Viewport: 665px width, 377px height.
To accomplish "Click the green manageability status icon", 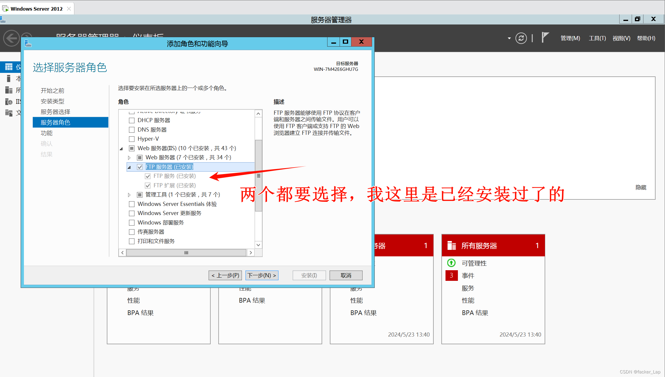I will [451, 263].
